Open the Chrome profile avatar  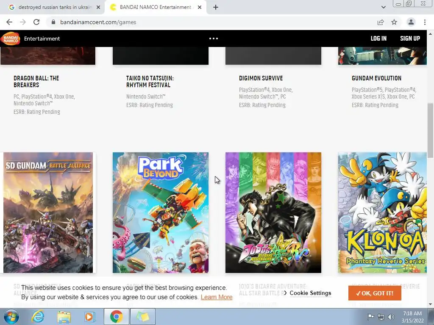coord(411,22)
